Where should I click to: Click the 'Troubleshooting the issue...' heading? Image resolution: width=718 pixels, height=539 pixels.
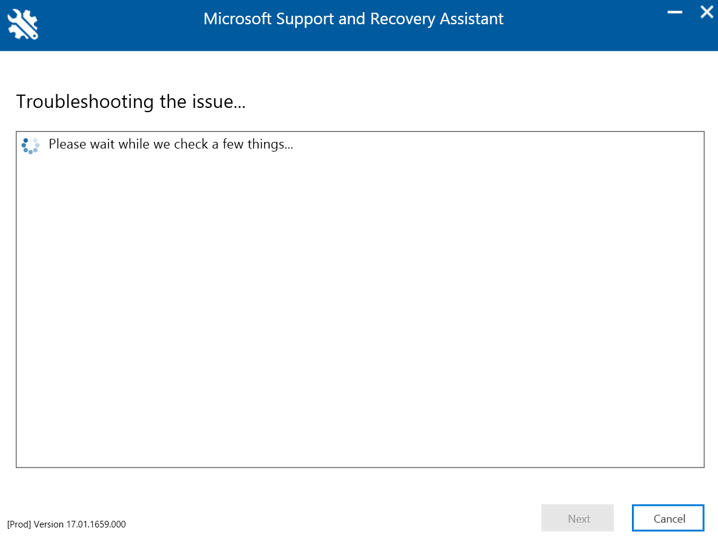click(x=131, y=102)
